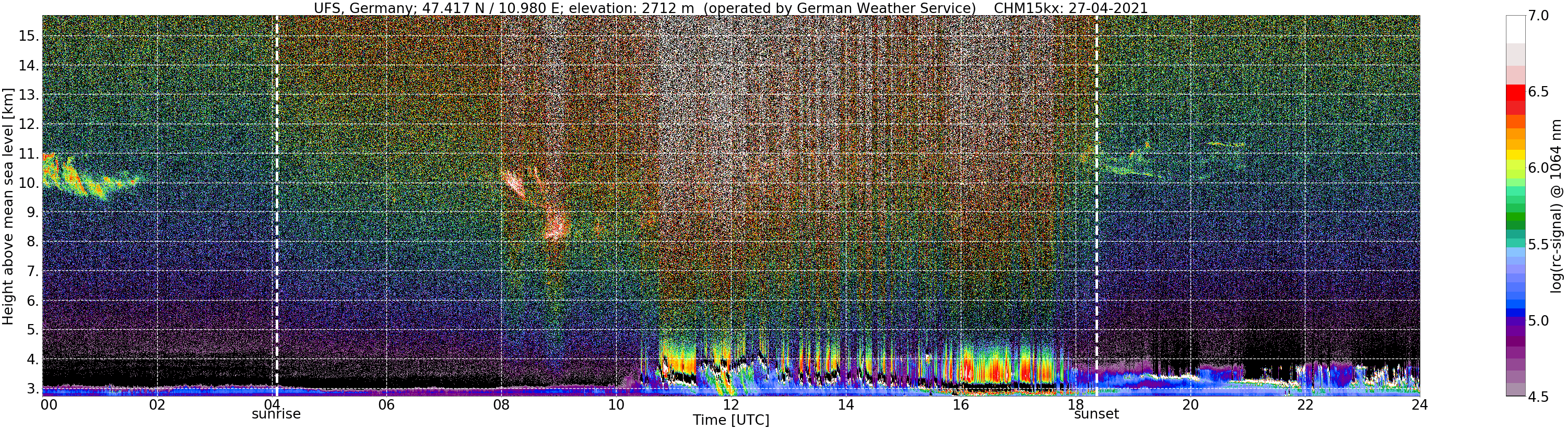The image size is (1567, 430).
Task: Click the '6.' height tick label
Action: 33,301
